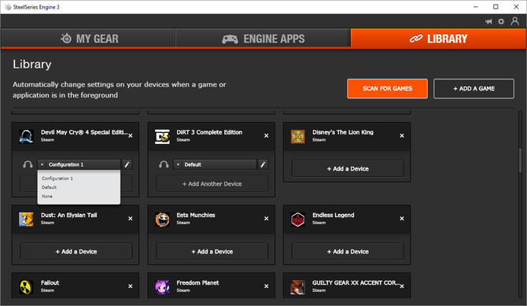Click headset icon in DiRT 3 card
The image size is (527, 306).
point(164,164)
